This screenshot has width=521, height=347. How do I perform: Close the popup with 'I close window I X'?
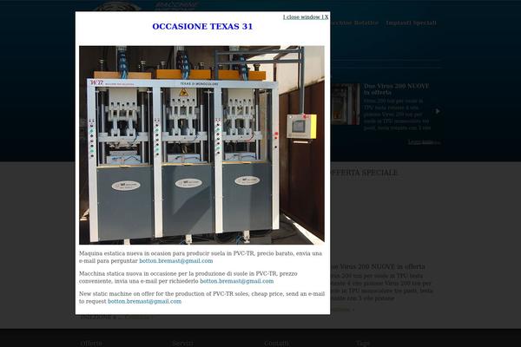(x=306, y=17)
